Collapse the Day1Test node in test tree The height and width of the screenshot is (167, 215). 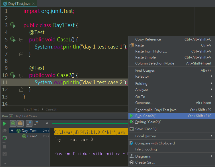click(12, 131)
